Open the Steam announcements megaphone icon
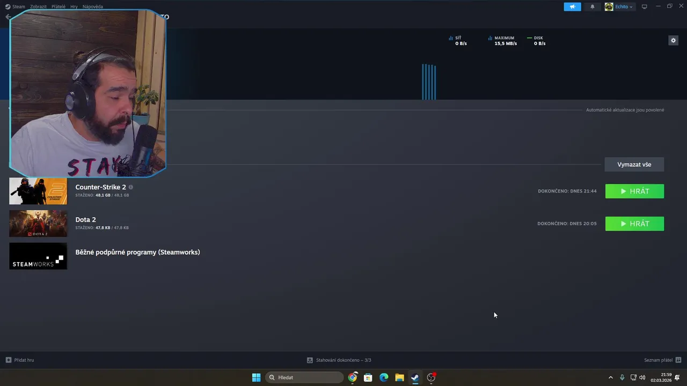Image resolution: width=687 pixels, height=386 pixels. click(572, 6)
